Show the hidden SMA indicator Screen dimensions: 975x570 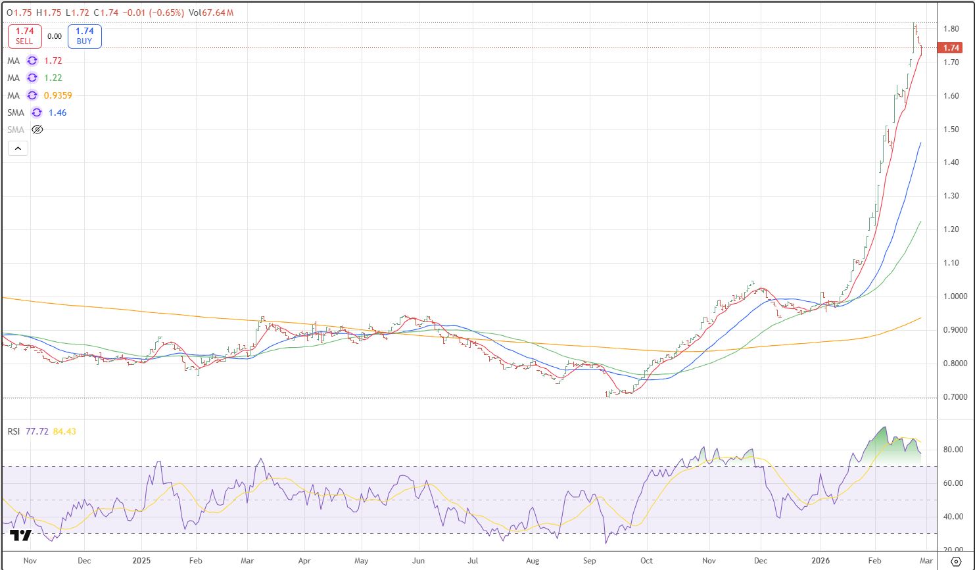pos(37,130)
